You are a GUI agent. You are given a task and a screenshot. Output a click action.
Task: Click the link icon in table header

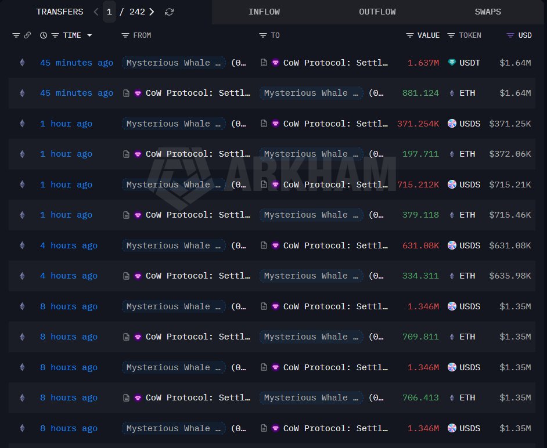pyautogui.click(x=27, y=35)
